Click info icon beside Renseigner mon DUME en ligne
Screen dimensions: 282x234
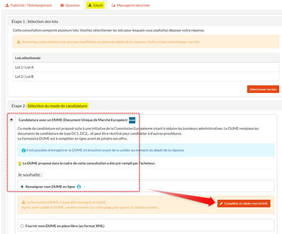[x=79, y=187]
